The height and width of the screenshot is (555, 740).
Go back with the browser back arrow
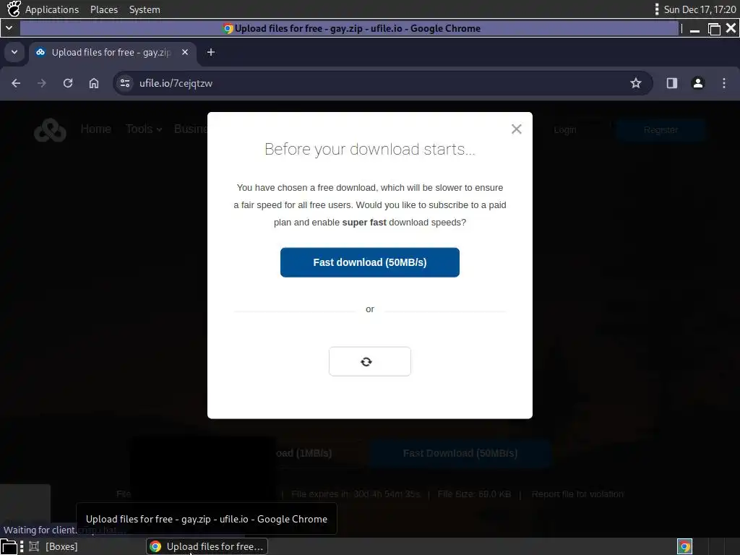[16, 83]
